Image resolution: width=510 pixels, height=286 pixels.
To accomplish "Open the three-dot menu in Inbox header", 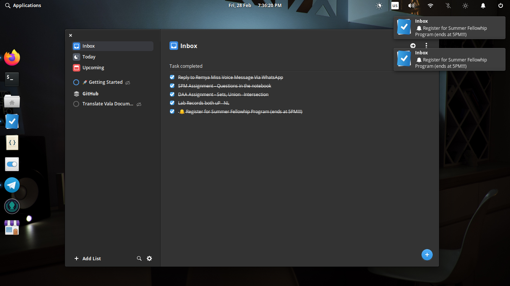I will point(426,45).
